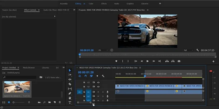Switch to the Assembly workspace

(64, 4)
